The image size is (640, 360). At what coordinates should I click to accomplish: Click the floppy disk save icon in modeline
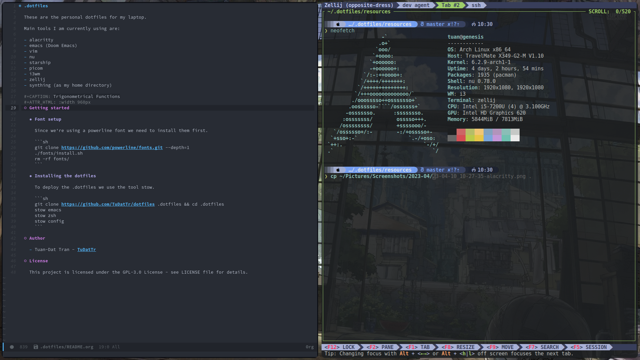(x=36, y=347)
